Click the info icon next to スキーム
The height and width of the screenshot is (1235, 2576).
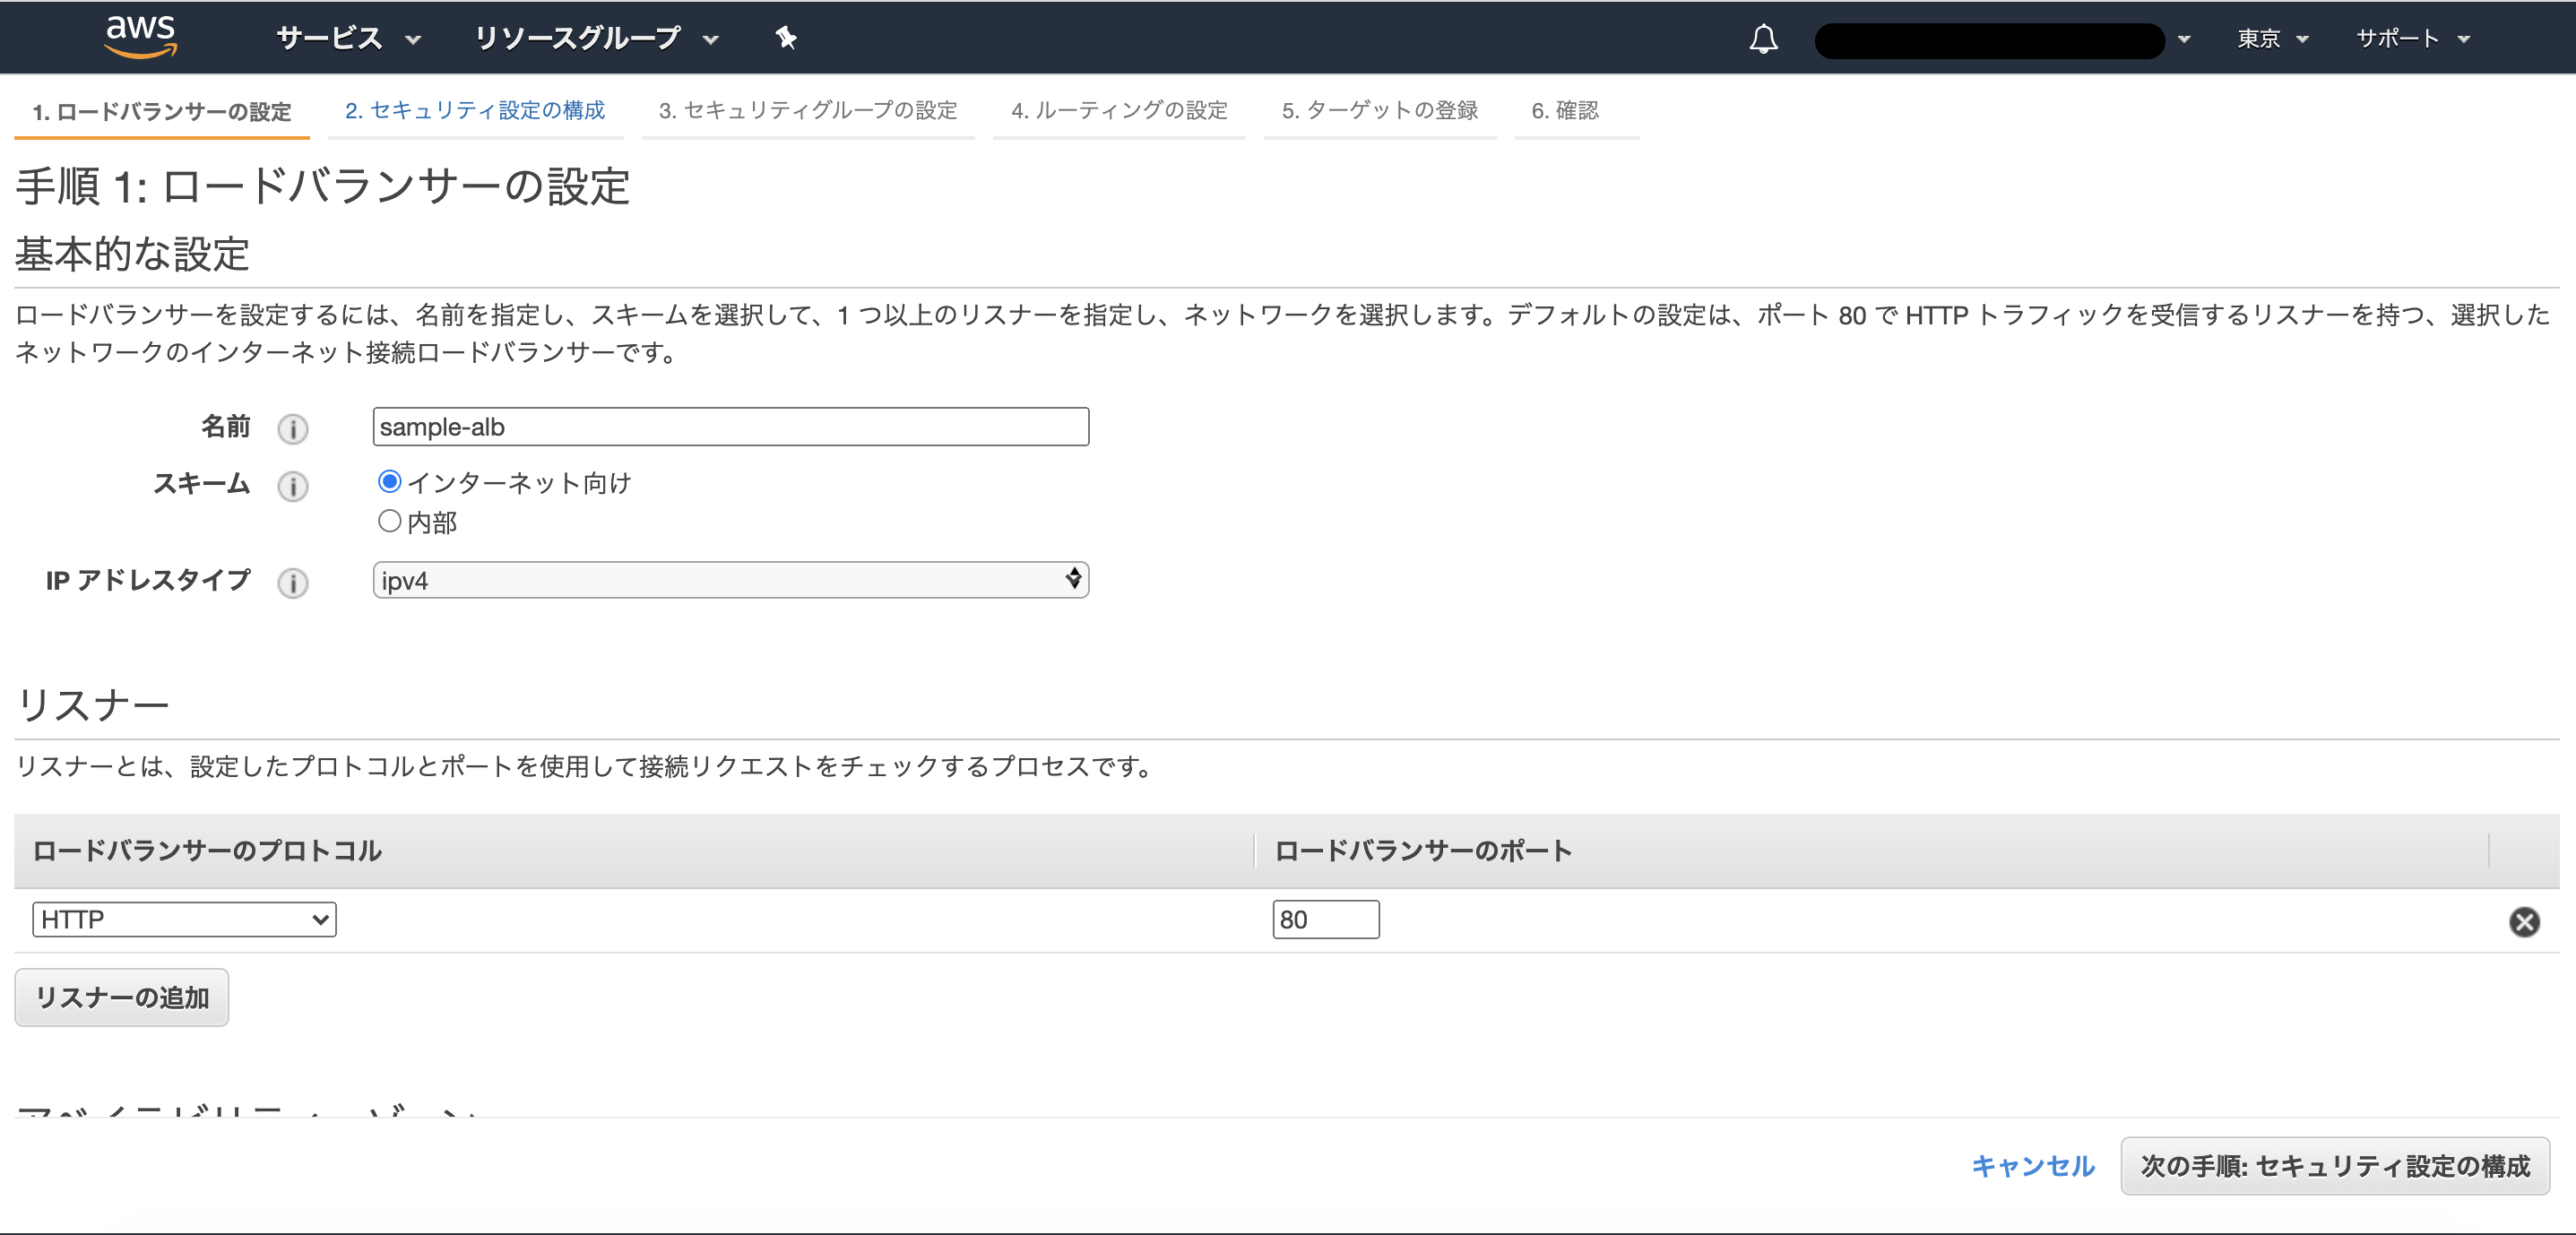pyautogui.click(x=292, y=487)
